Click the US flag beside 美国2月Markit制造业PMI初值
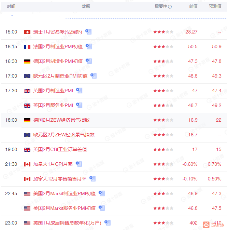 [27, 194]
